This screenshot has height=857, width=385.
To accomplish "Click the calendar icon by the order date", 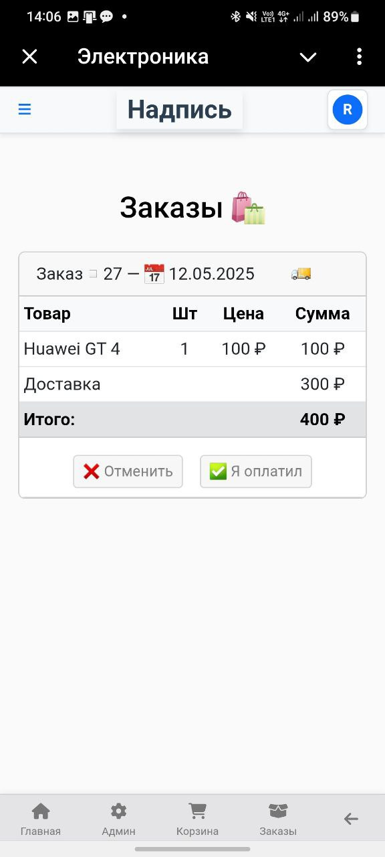I will coord(154,273).
